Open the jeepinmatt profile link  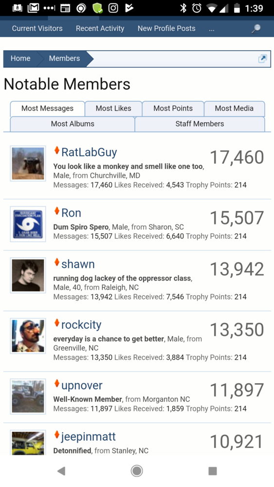tap(89, 437)
